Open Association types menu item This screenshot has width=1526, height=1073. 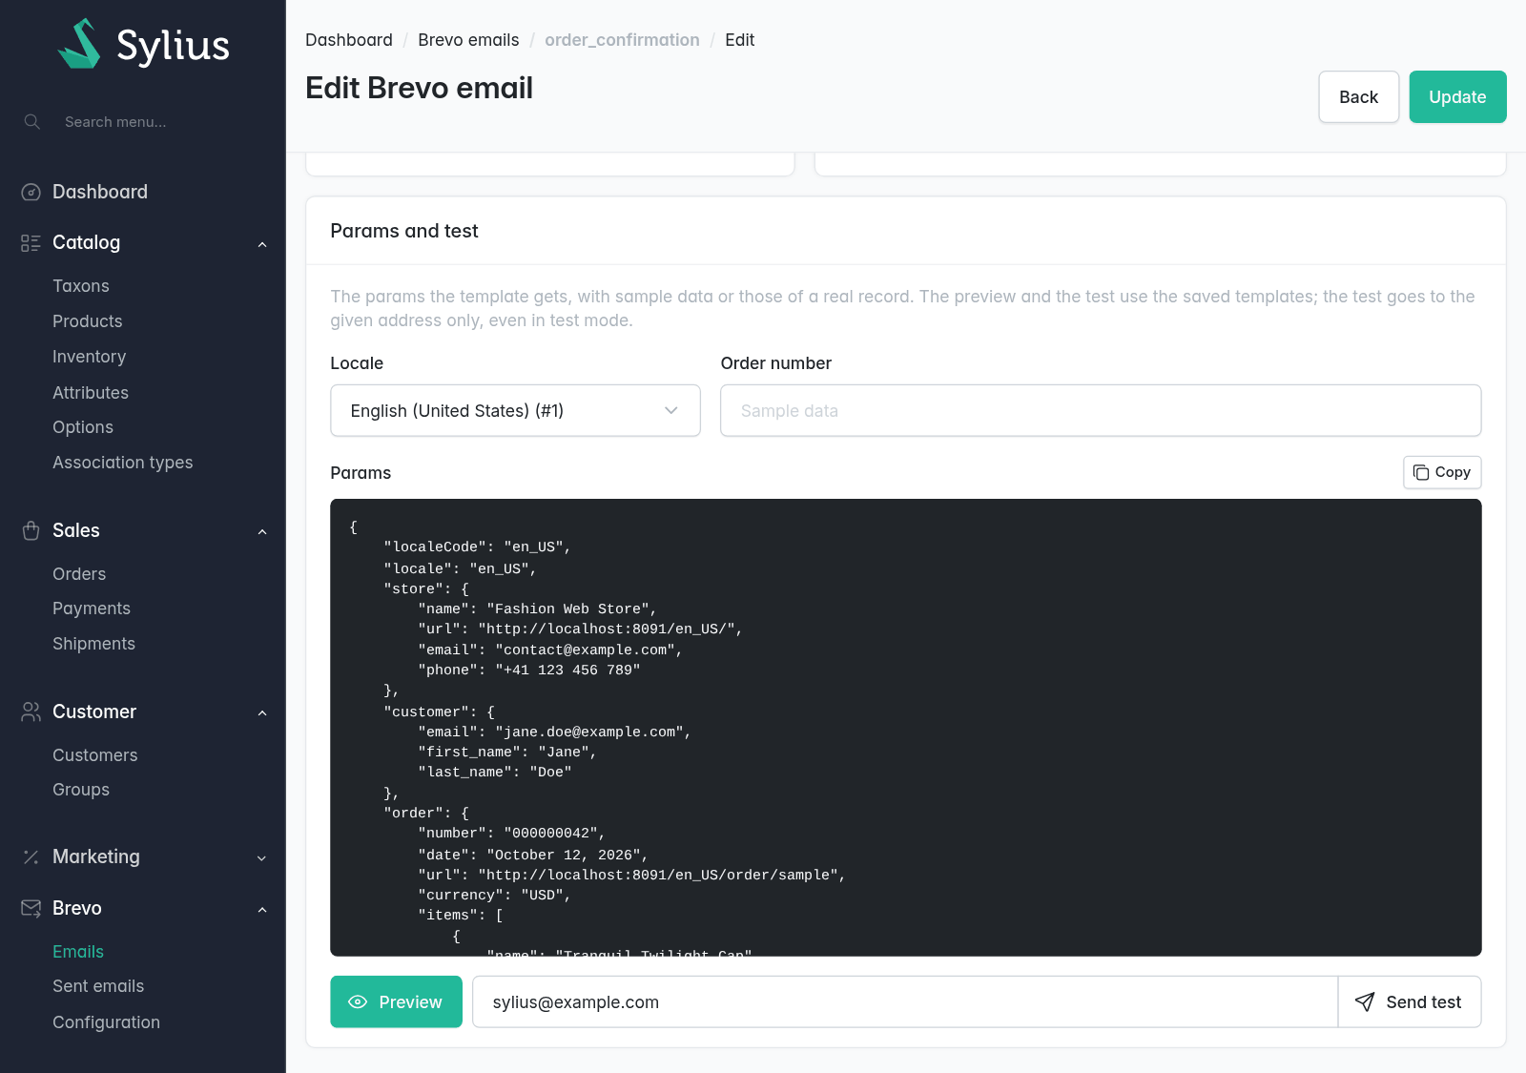pyautogui.click(x=123, y=463)
